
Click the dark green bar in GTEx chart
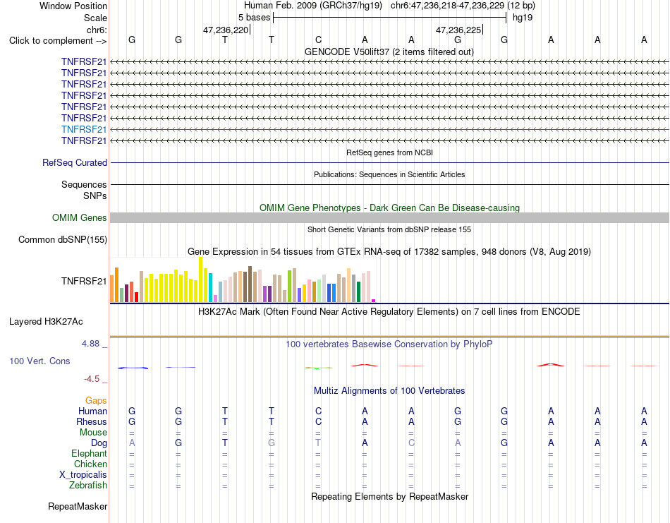[x=358, y=292]
